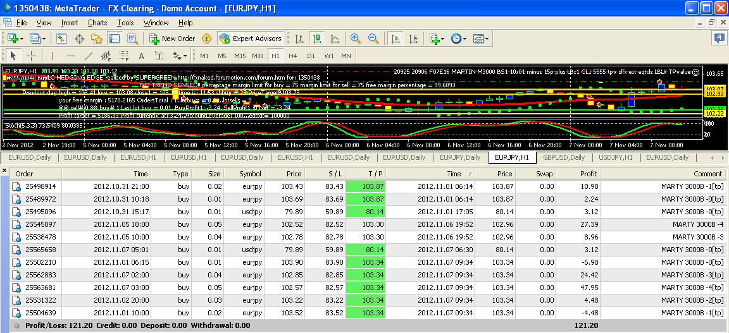Toggle chart shift from right border
This screenshot has width=729, height=333.
[x=413, y=39]
